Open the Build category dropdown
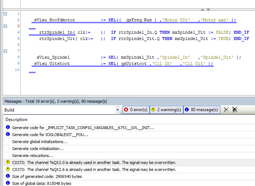 (117, 110)
